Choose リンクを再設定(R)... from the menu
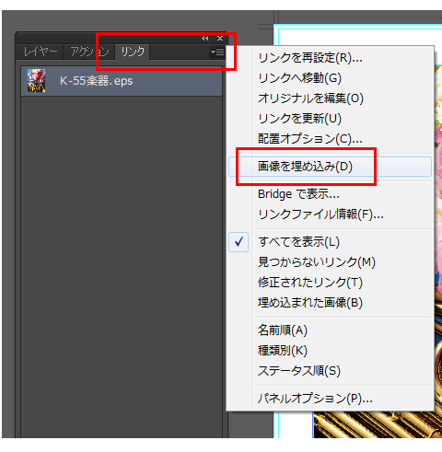 pyautogui.click(x=310, y=58)
